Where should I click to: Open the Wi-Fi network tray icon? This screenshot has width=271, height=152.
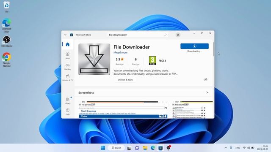click(x=244, y=148)
